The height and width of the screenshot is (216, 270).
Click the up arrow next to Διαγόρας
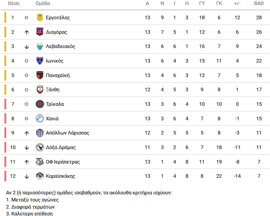26,32
